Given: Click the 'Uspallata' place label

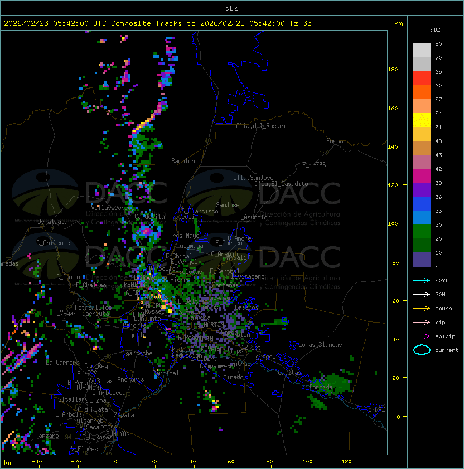Looking at the screenshot, I should coord(52,222).
